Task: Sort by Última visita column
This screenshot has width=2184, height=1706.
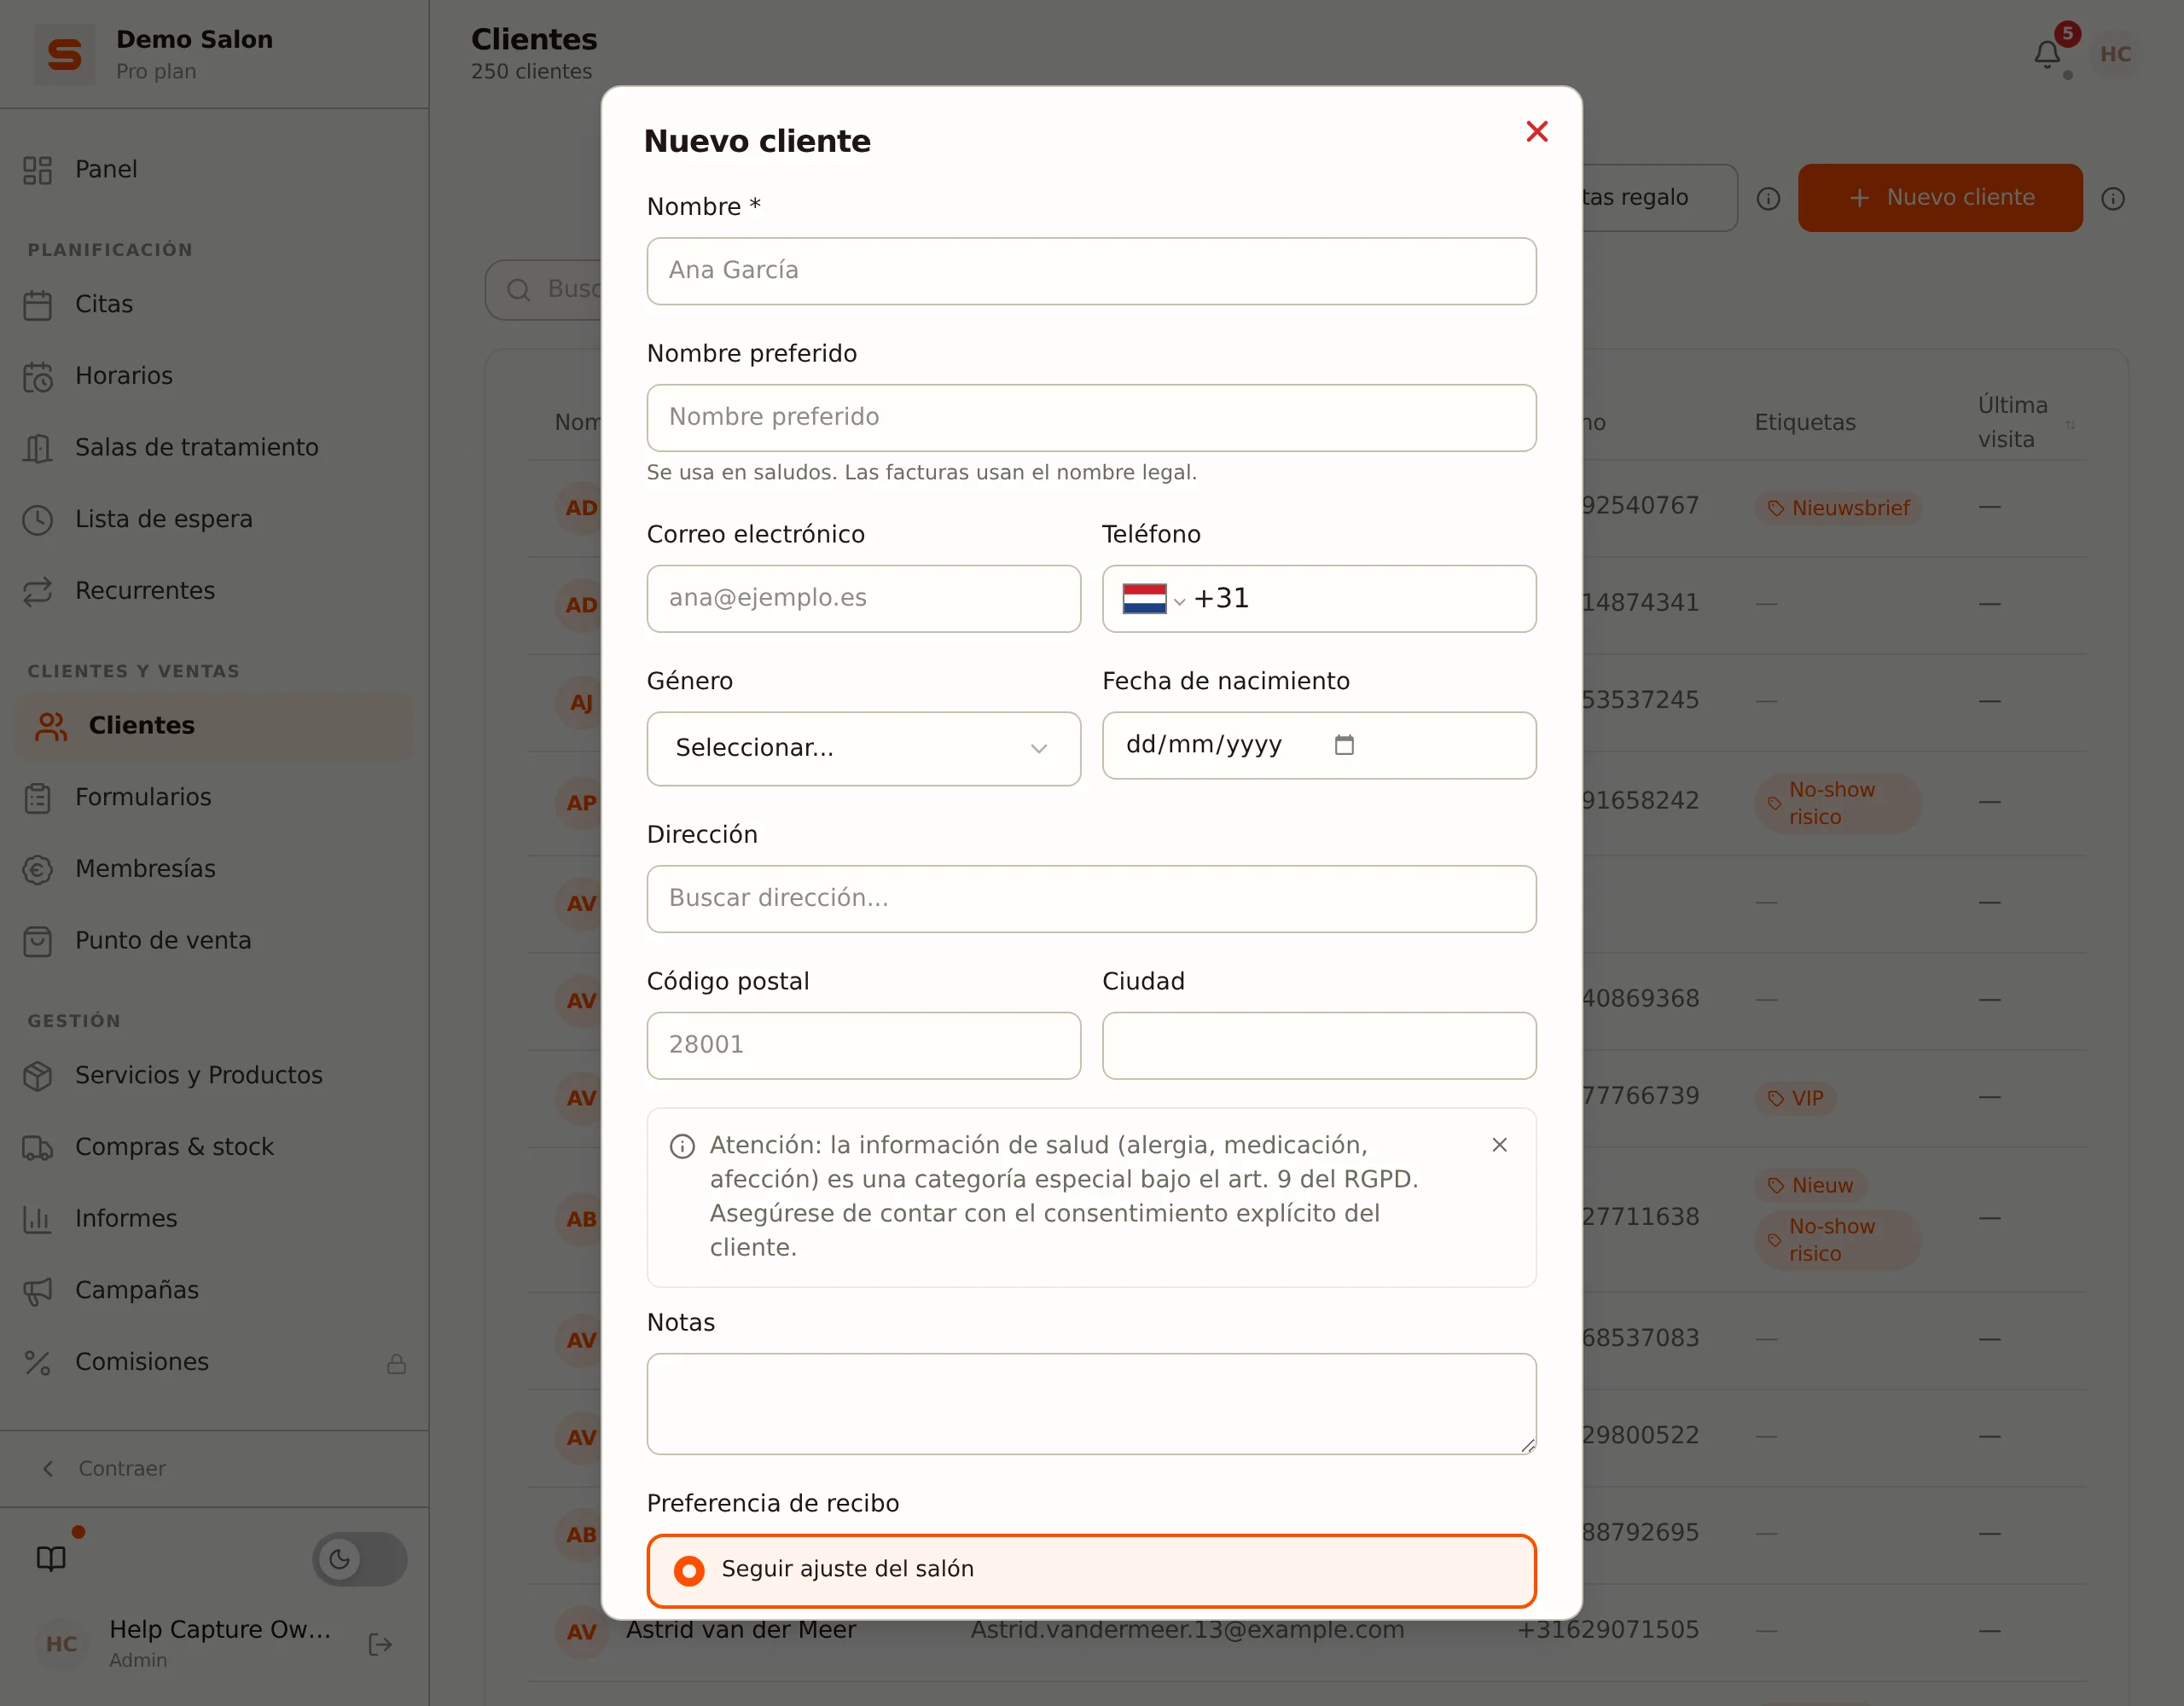Action: click(2025, 422)
